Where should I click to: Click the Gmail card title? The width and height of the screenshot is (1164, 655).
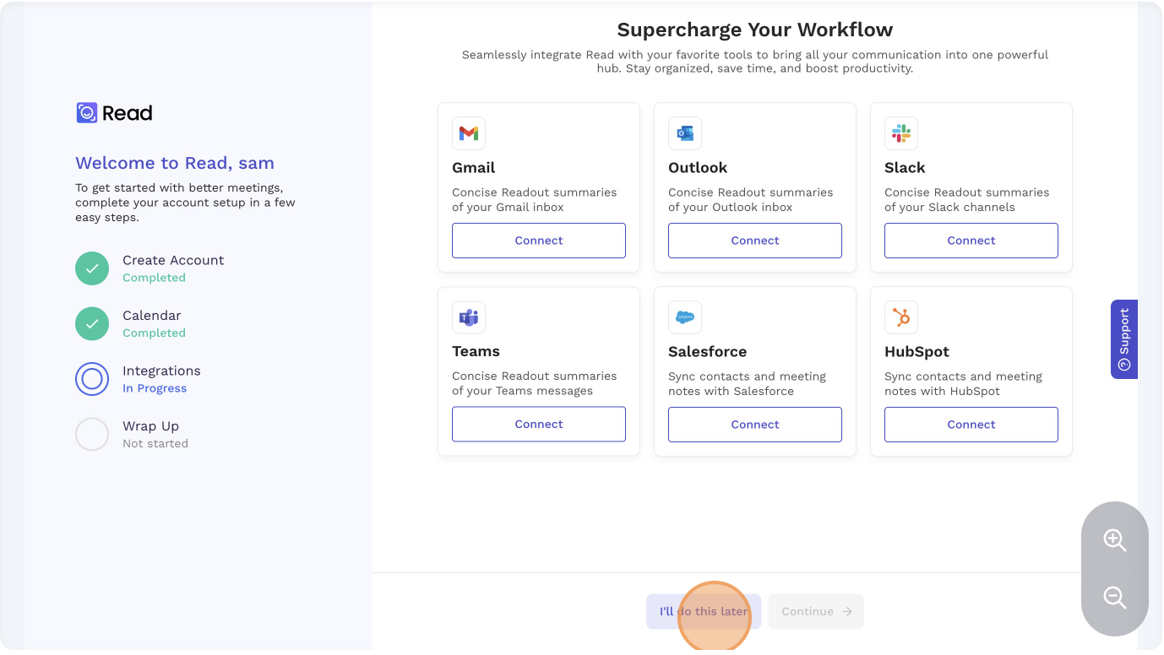[474, 167]
